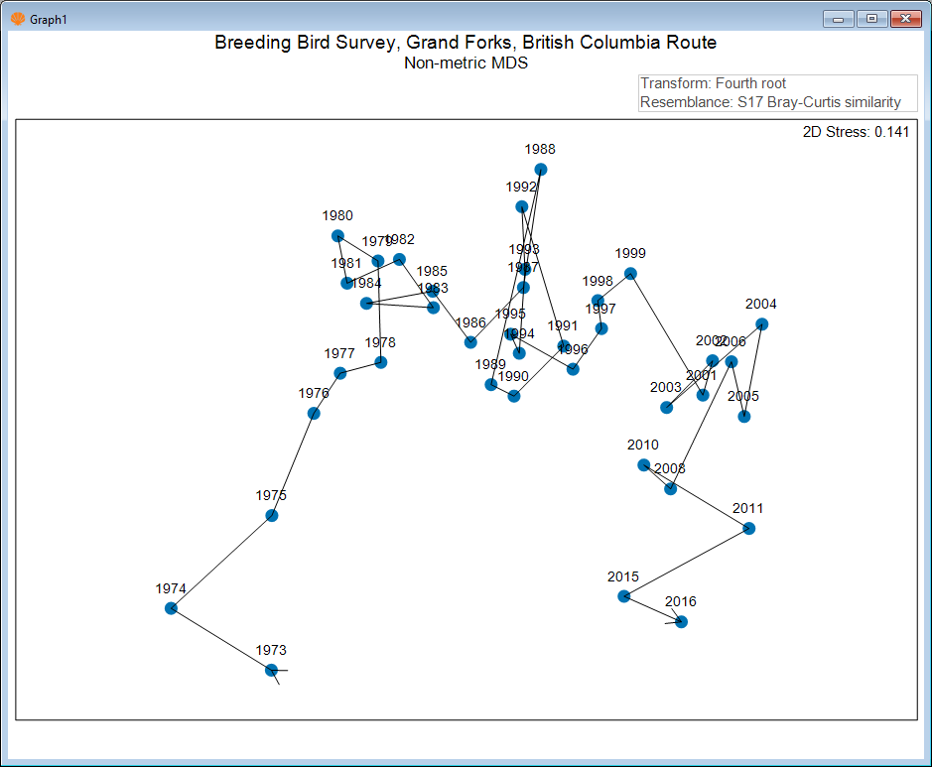The image size is (932, 767).
Task: Select the 2011 data point
Action: tap(749, 529)
